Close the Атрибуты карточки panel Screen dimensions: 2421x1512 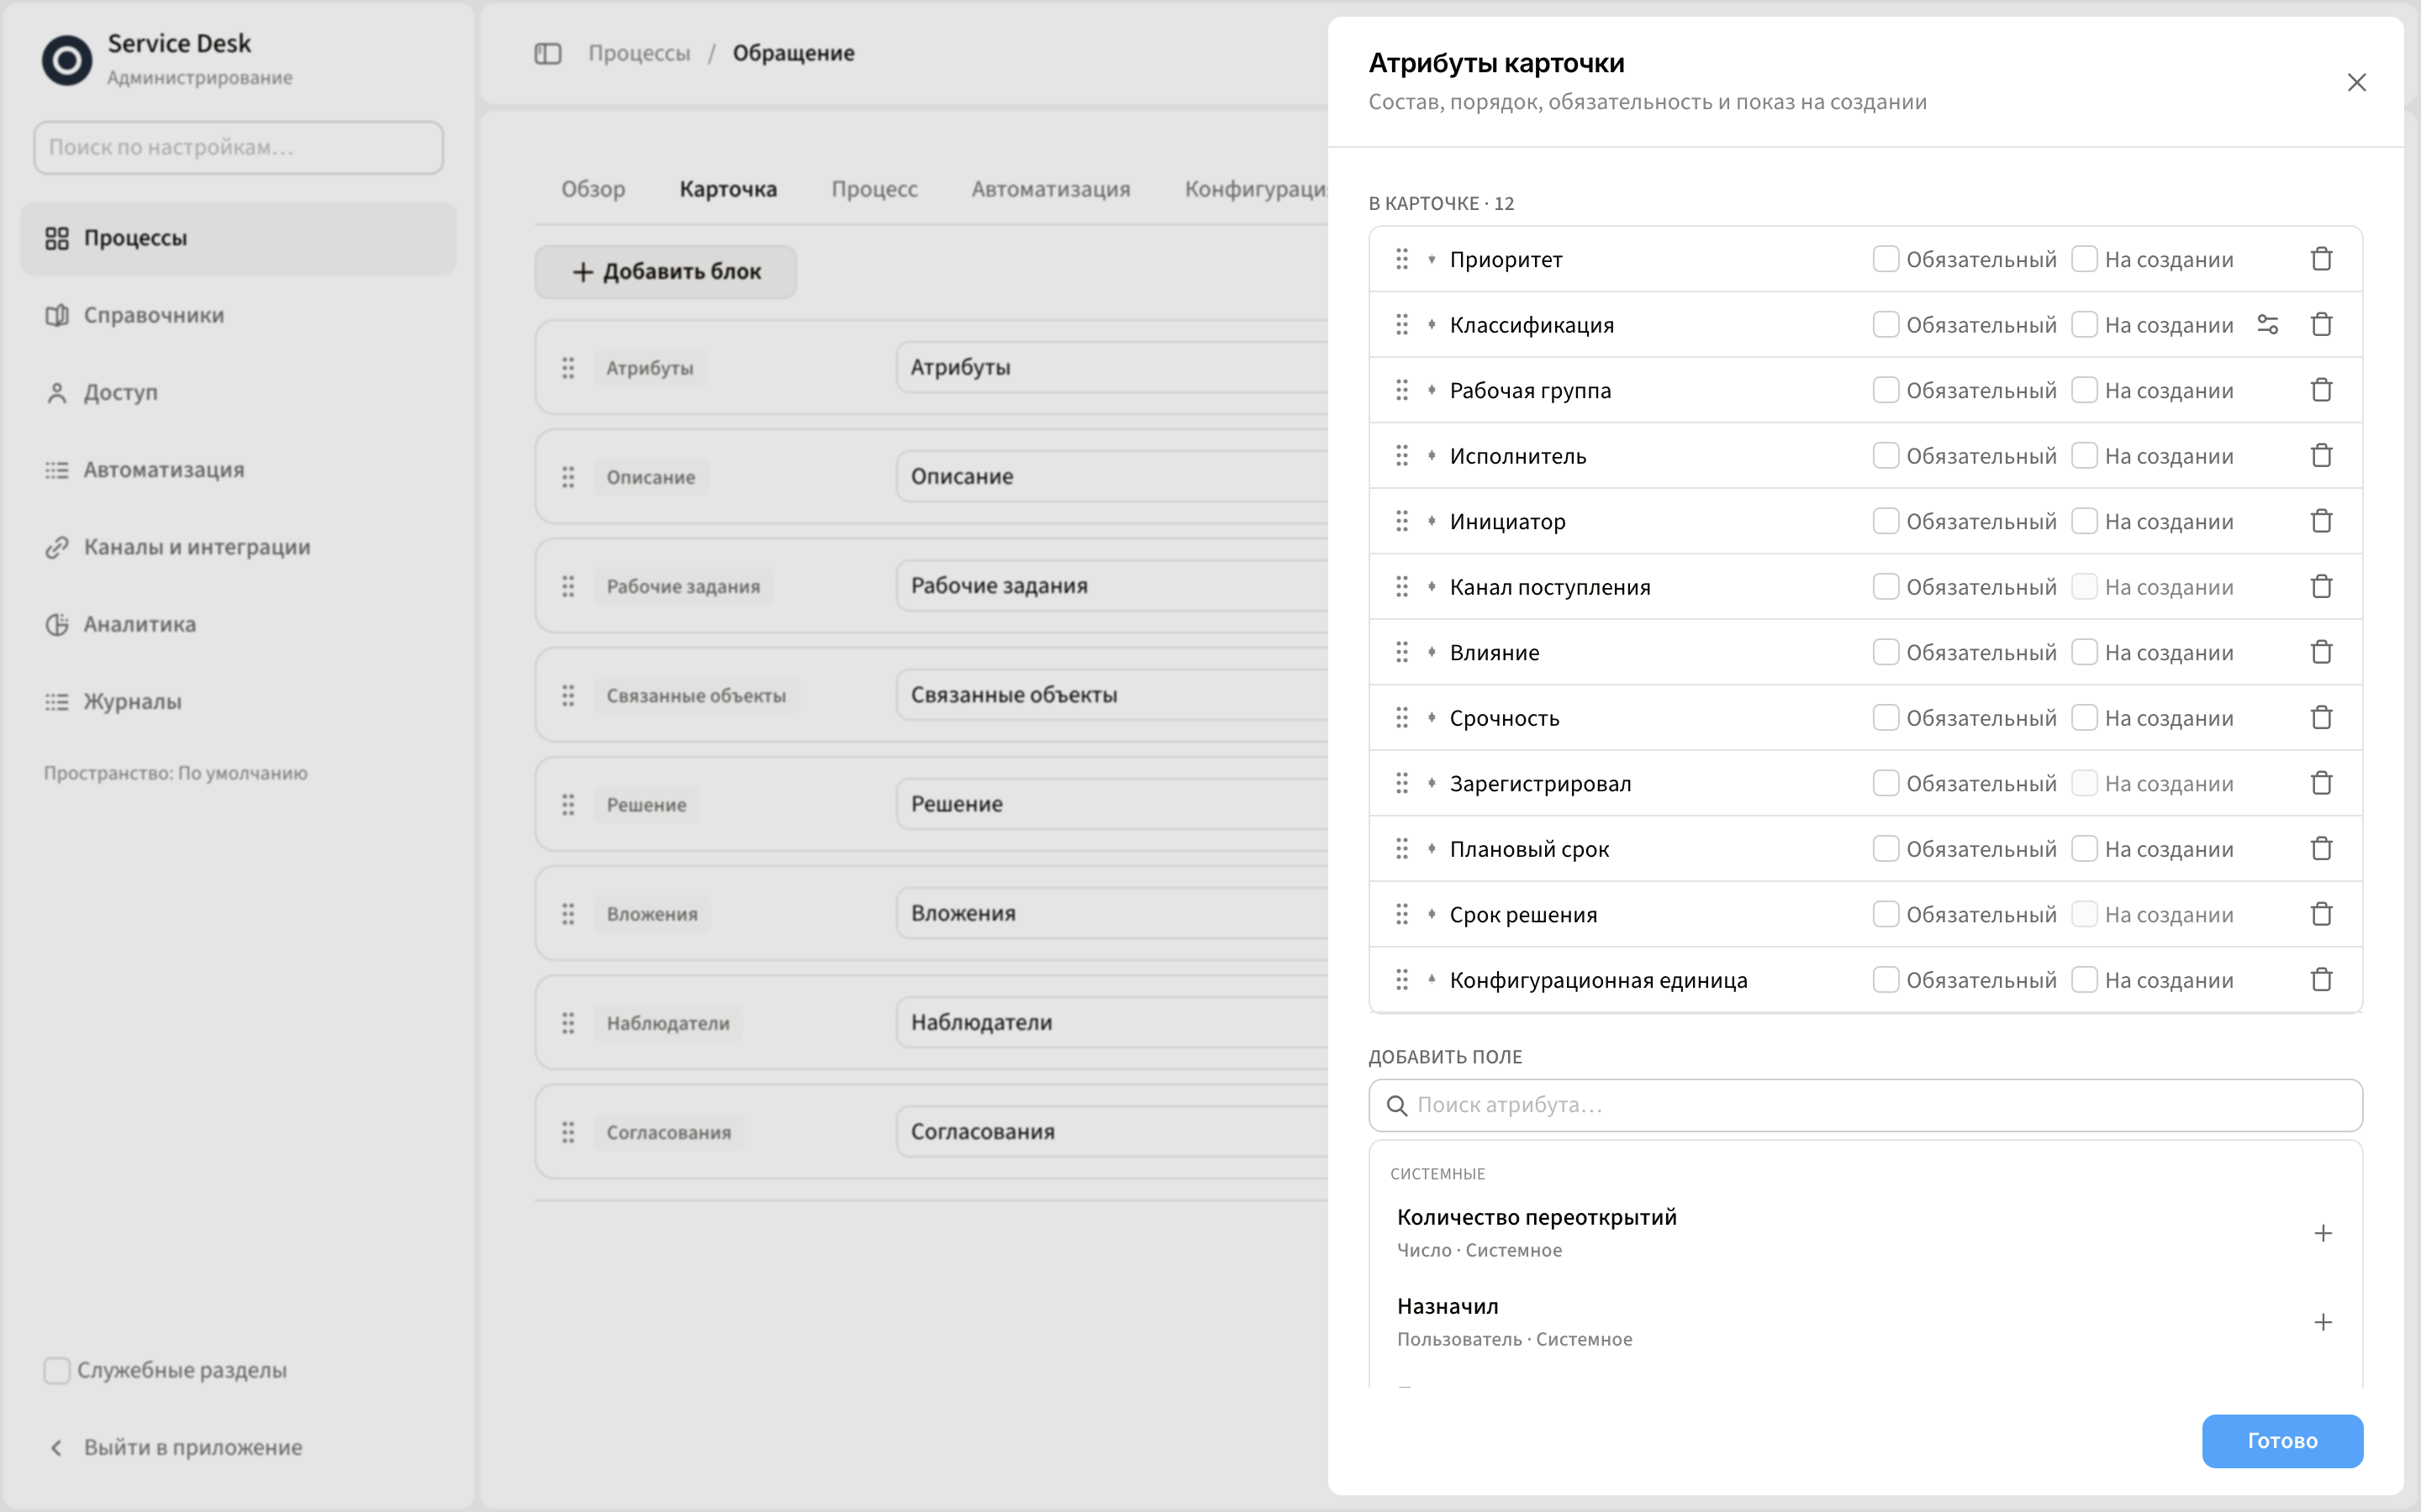click(x=2356, y=82)
